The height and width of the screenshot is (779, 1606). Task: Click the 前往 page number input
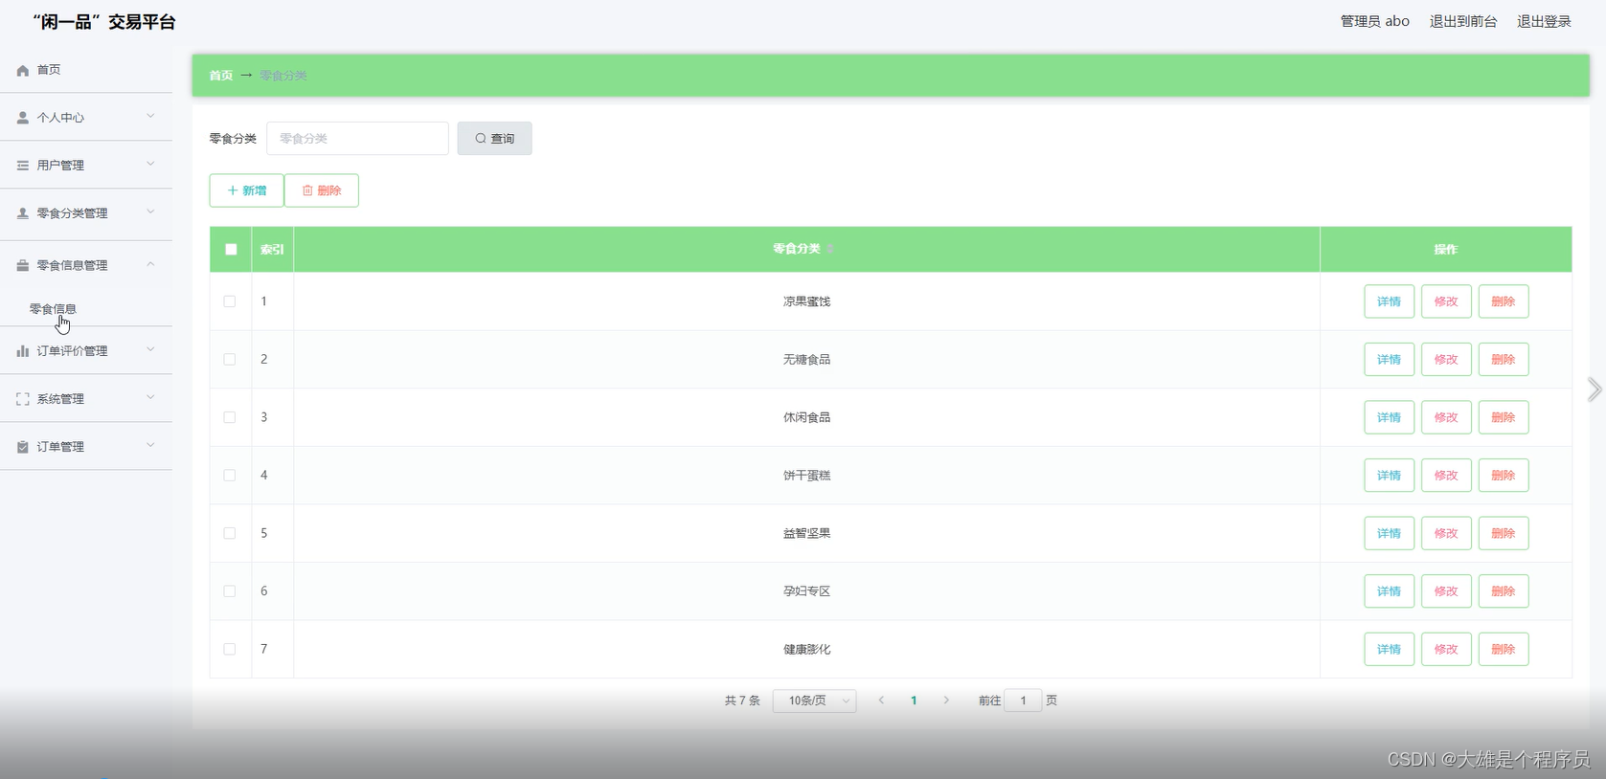click(x=1023, y=701)
